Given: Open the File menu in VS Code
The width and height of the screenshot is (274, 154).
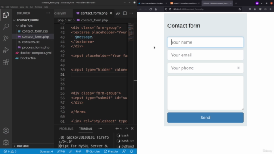Looking at the screenshot, I should pos(2,7).
